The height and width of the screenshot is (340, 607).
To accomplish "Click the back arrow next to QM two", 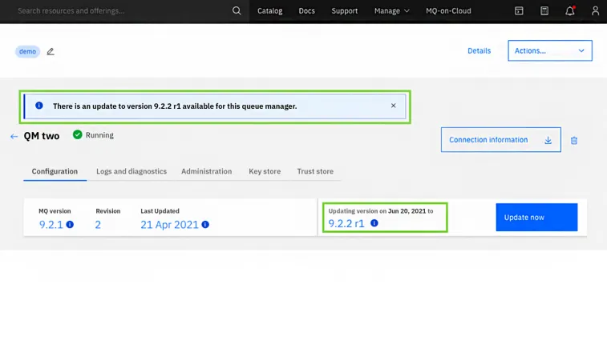I will click(x=14, y=137).
